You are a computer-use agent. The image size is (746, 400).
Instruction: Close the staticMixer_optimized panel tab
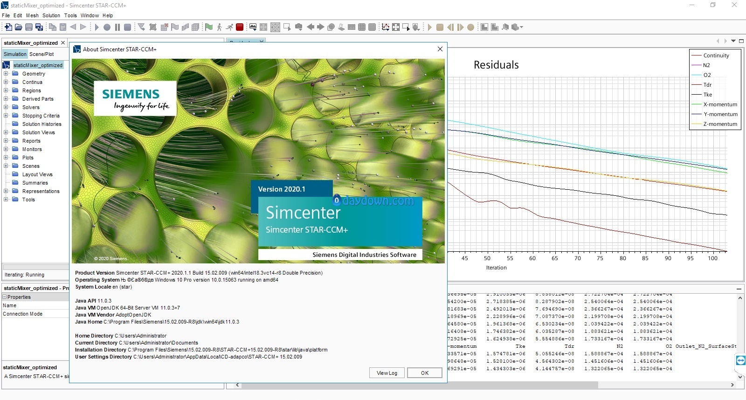63,42
